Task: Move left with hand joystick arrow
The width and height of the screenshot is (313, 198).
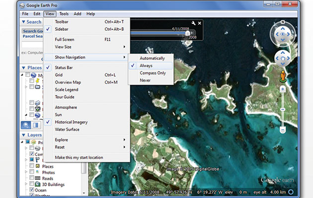Action: pos(277,58)
